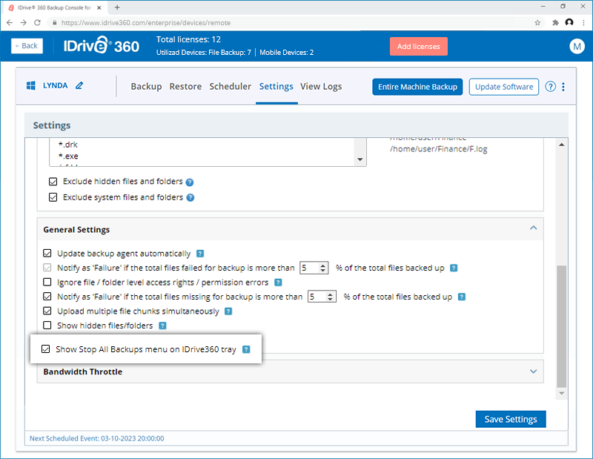The width and height of the screenshot is (593, 459).
Task: Click the Next Scheduled Event status text
Action: pos(97,438)
